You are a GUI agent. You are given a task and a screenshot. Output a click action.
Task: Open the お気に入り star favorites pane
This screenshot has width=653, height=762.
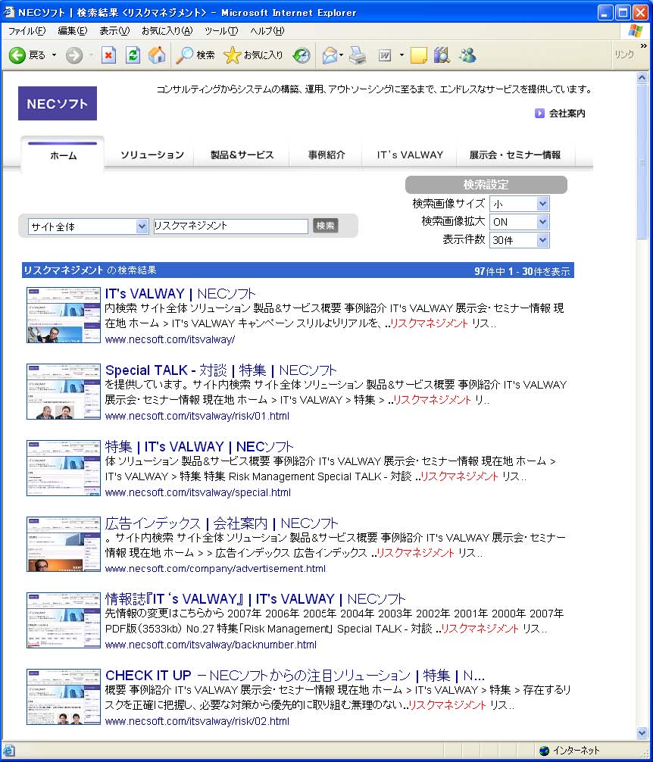[253, 55]
